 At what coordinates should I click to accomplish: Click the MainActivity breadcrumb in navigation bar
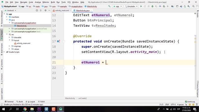[90, 6]
